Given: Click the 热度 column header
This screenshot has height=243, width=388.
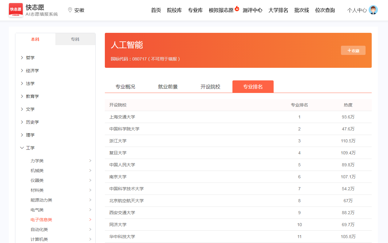Looking at the screenshot, I should pyautogui.click(x=348, y=105).
